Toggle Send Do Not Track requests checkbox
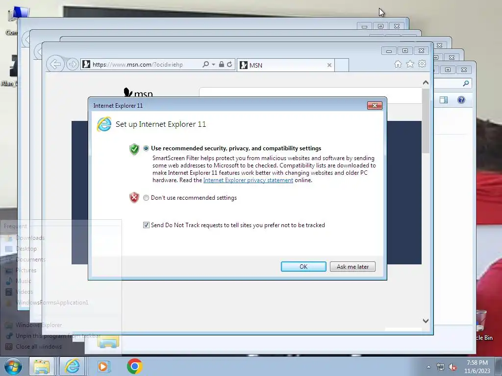 (146, 225)
